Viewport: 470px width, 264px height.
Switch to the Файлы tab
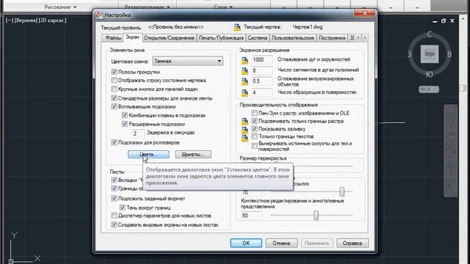112,38
